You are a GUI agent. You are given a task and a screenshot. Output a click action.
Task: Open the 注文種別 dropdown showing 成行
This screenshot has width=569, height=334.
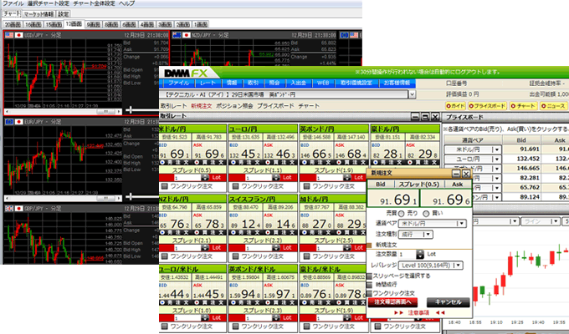tap(416, 235)
